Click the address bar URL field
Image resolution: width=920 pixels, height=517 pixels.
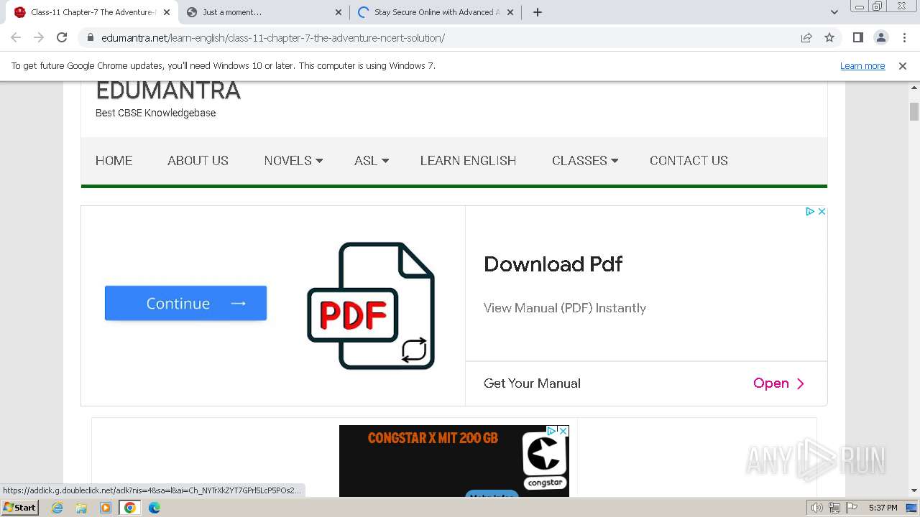coord(438,37)
